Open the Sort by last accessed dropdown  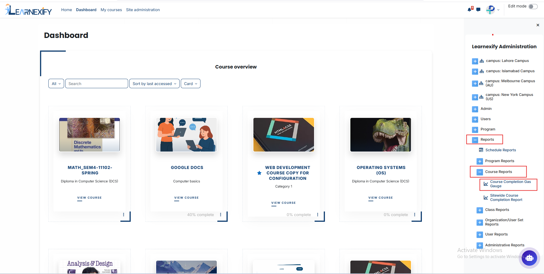pyautogui.click(x=154, y=84)
